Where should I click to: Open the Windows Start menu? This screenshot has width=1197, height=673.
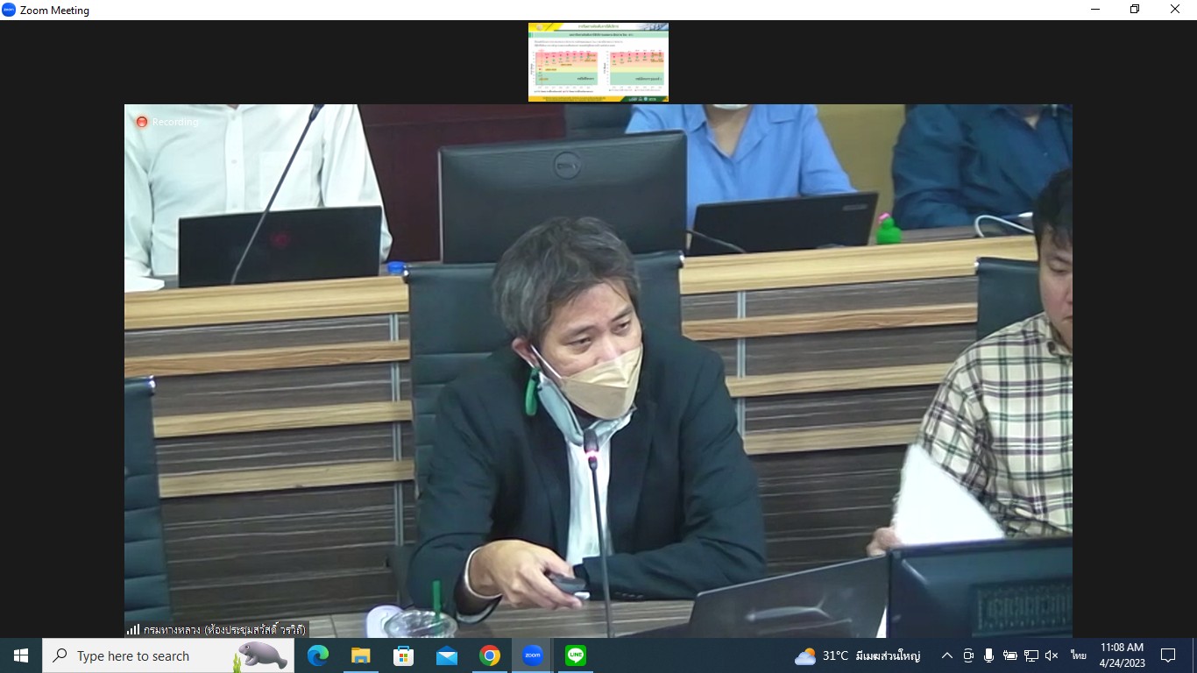coord(21,655)
